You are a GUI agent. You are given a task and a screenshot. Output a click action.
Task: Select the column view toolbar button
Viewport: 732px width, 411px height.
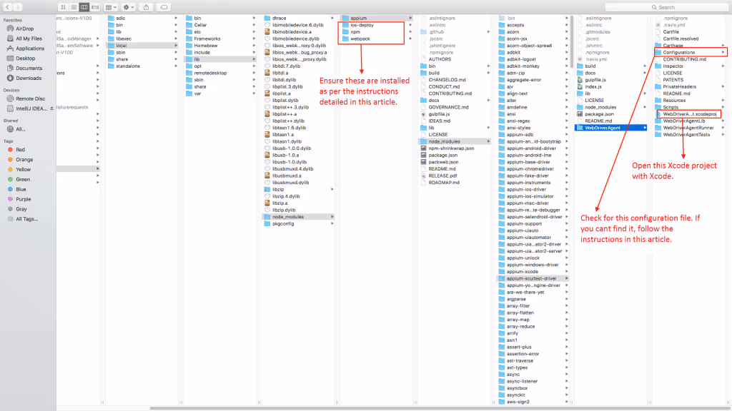coord(84,7)
